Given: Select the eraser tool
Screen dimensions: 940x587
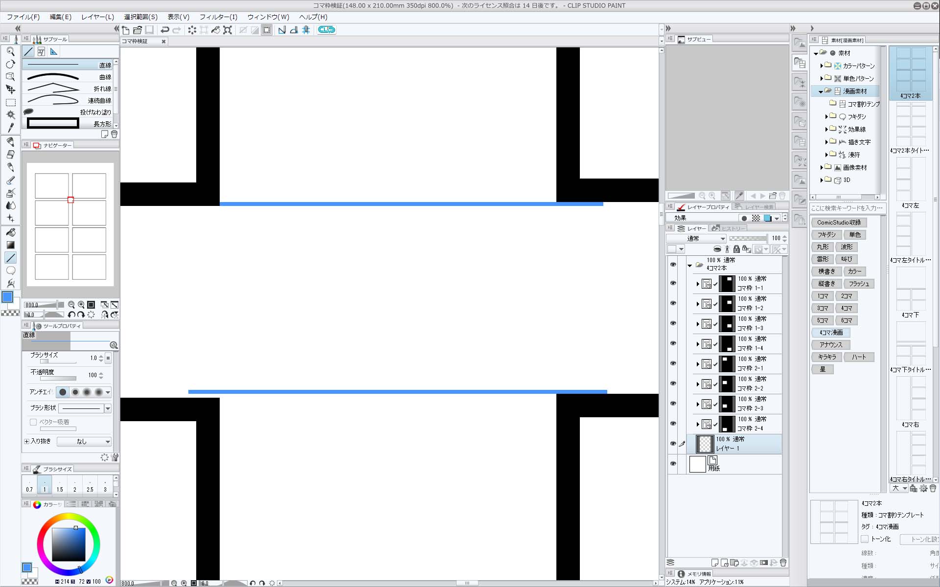Looking at the screenshot, I should pos(10,155).
